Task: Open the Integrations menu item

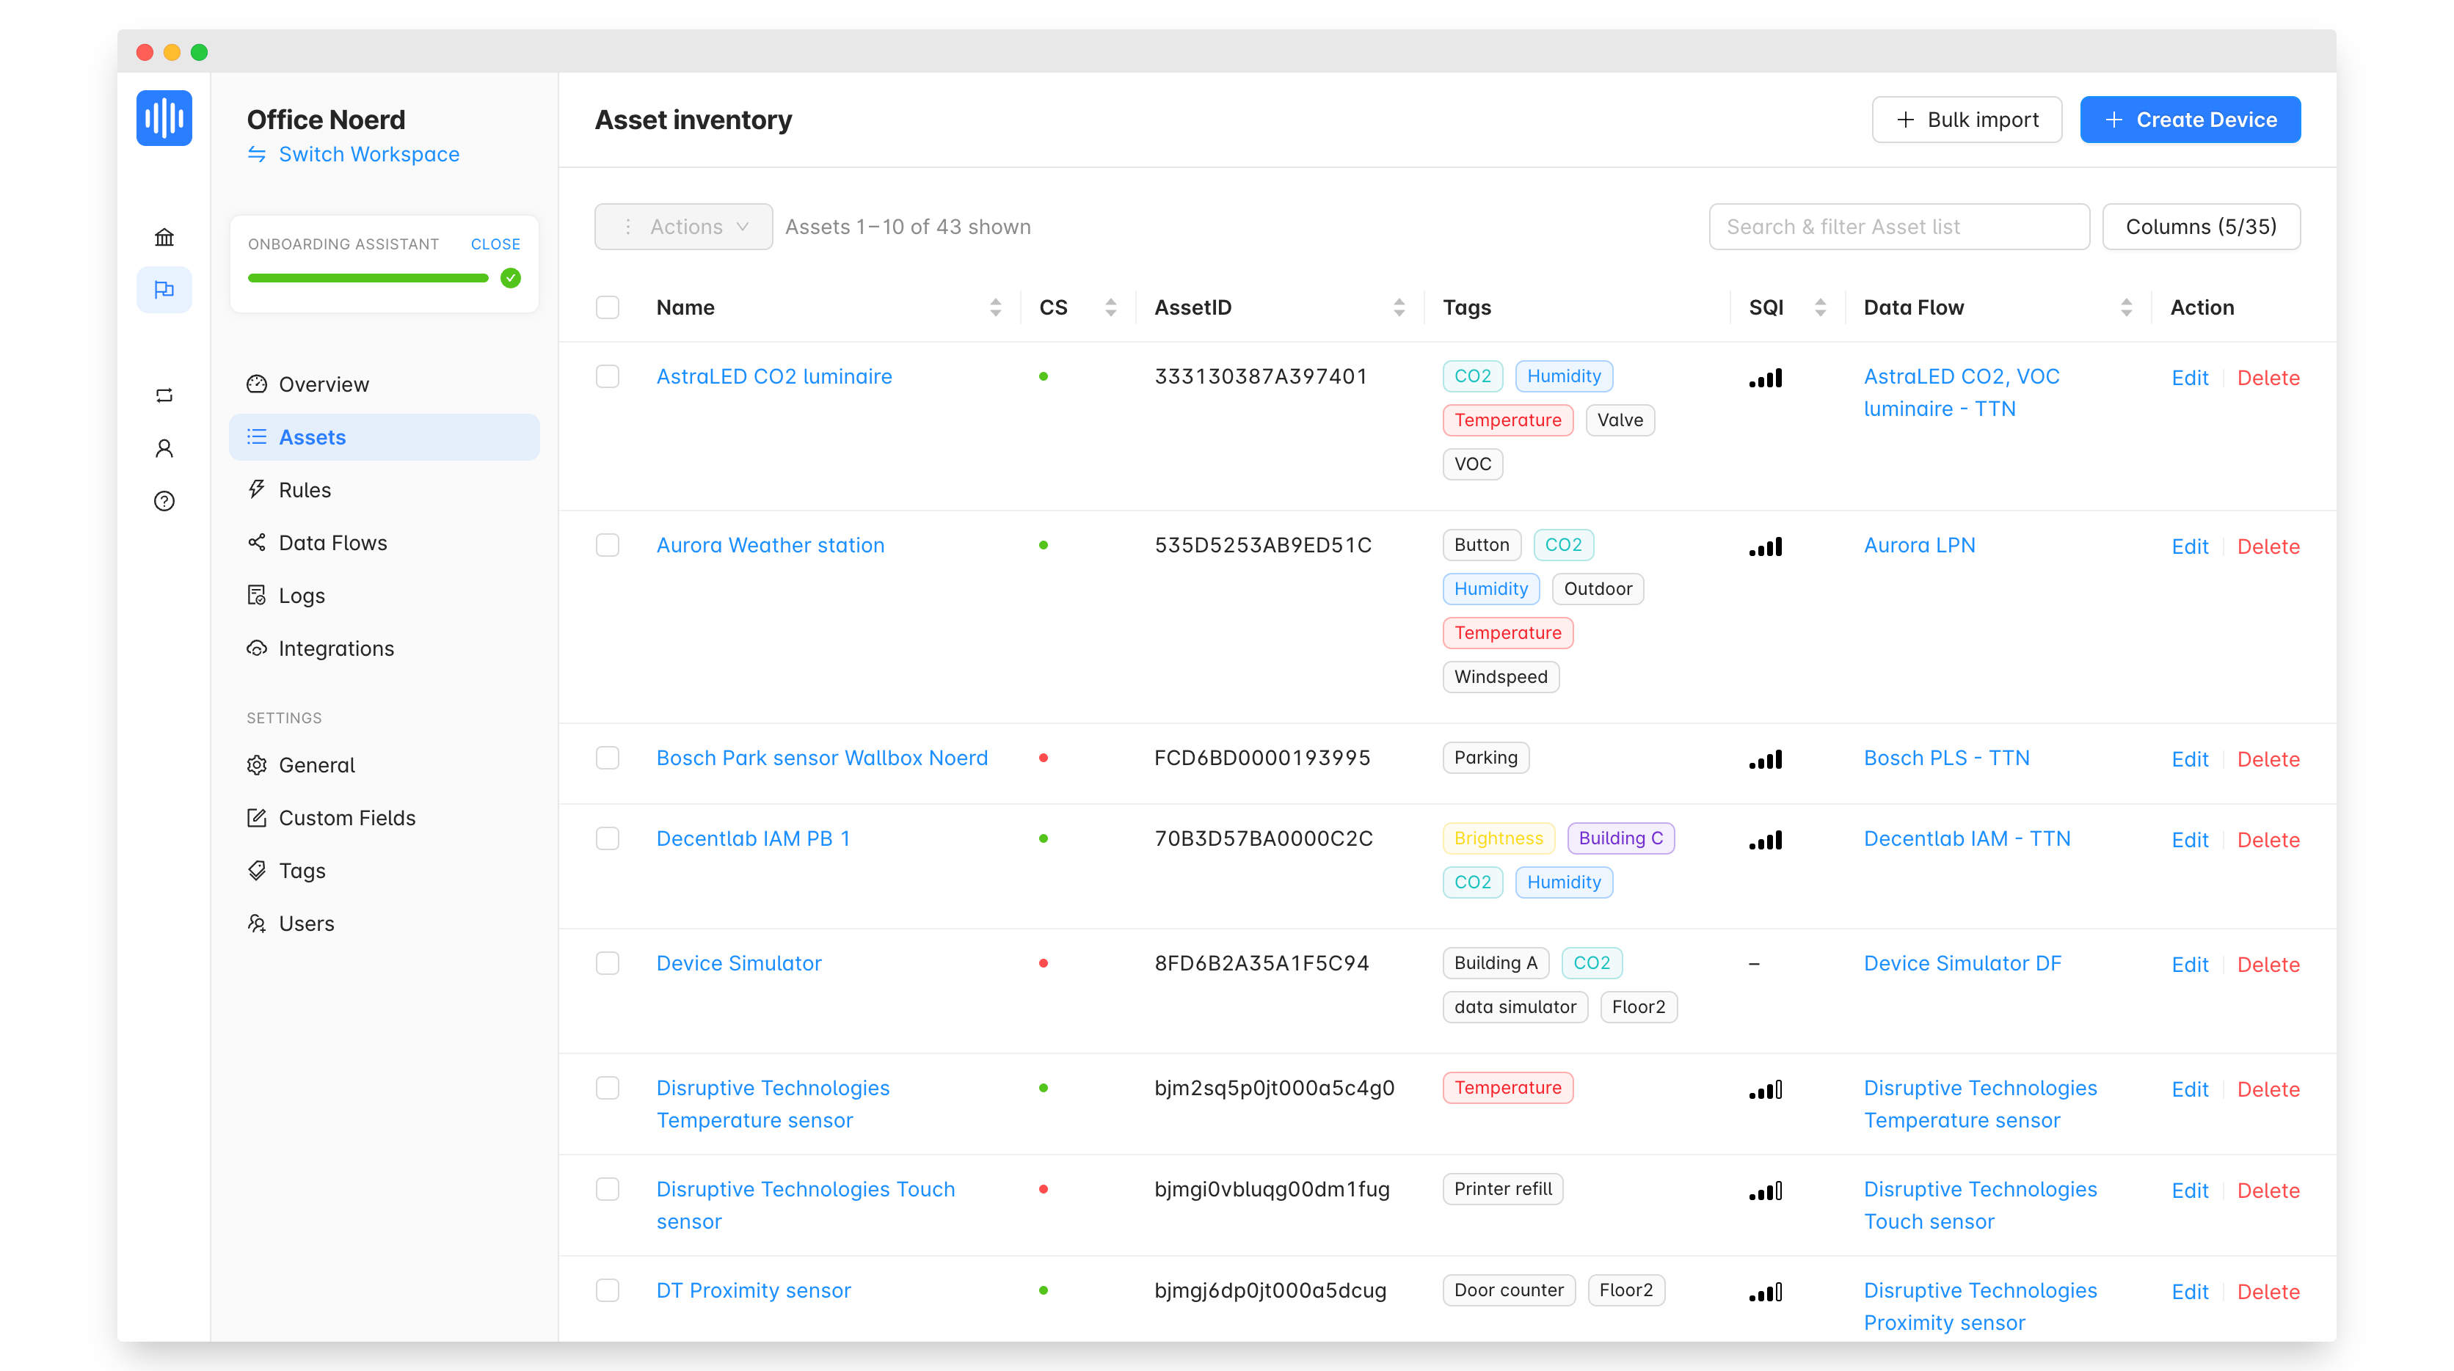Action: pos(385,648)
